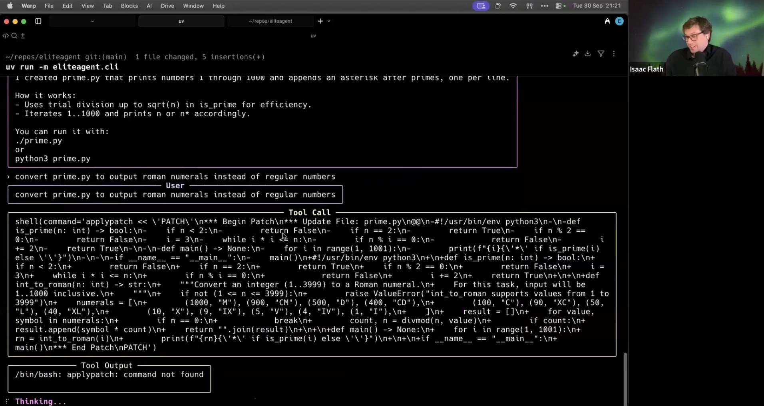Toggle the Warp left sidebar panel
Image resolution: width=764 pixels, height=406 pixels.
38,21
